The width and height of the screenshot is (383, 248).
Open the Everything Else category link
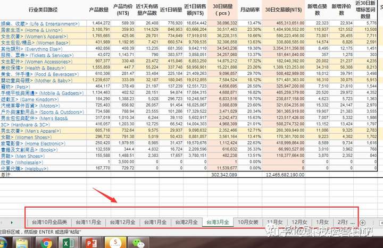[x=31, y=49]
